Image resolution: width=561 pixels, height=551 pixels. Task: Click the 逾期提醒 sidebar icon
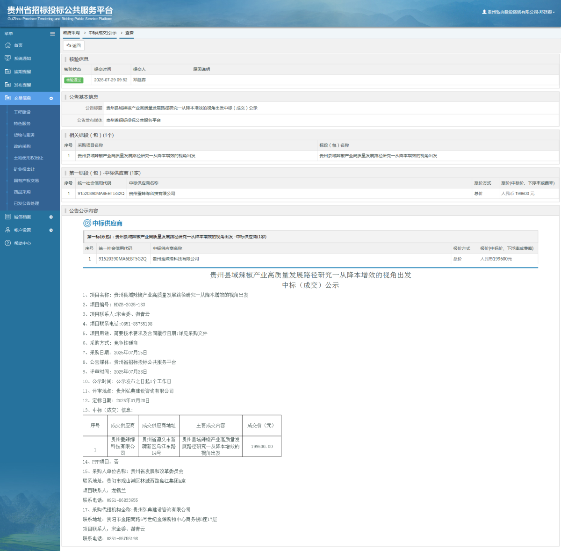pyautogui.click(x=7, y=72)
